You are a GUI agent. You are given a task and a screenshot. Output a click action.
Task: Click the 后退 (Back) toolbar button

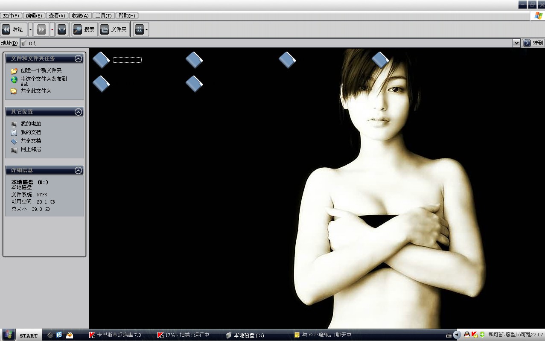coord(13,29)
